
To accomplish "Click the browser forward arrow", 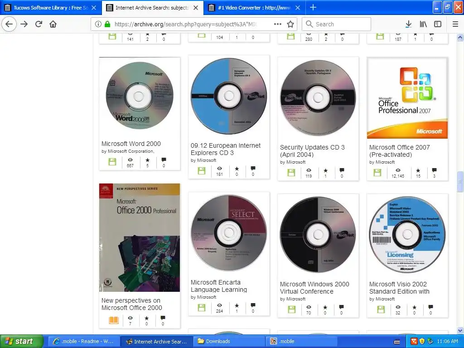I will click(x=24, y=24).
